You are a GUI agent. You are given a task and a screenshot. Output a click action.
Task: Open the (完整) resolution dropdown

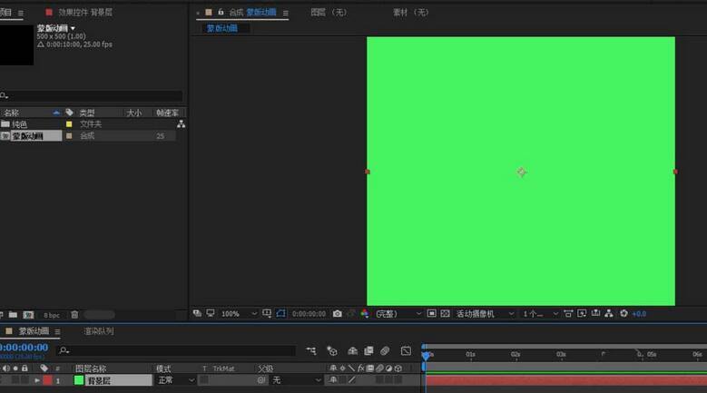pyautogui.click(x=398, y=314)
